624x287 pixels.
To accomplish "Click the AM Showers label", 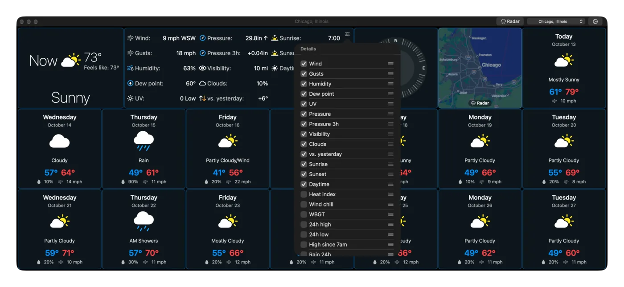I will (144, 241).
